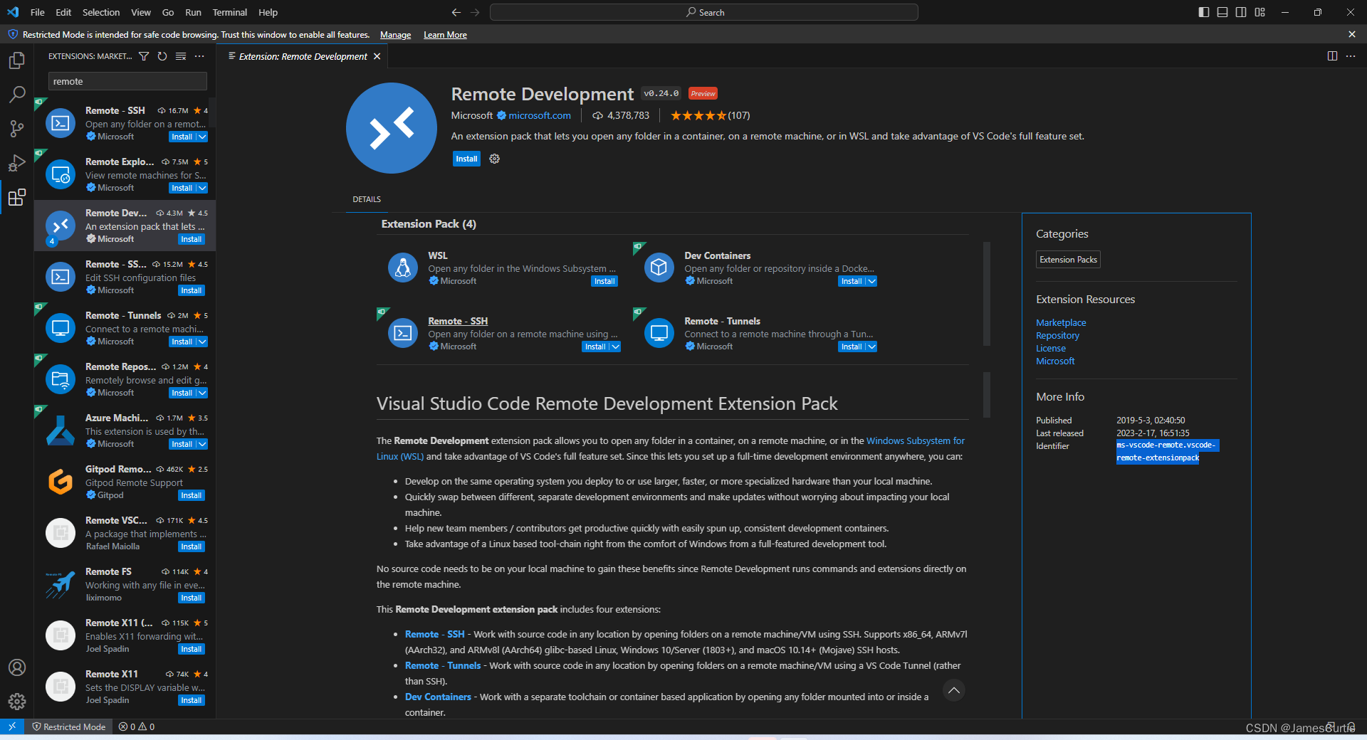Open the Extensions view icon
The image size is (1367, 740).
[17, 197]
